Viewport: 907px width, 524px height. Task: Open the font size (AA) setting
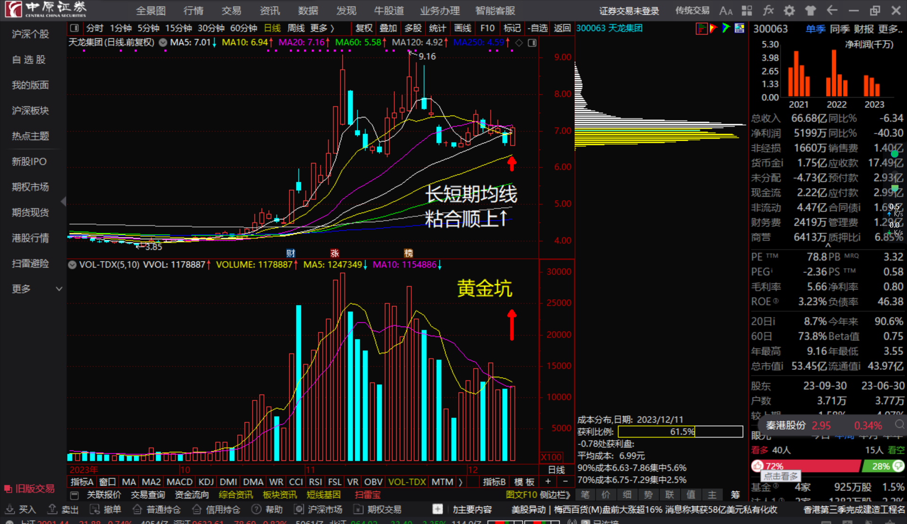coord(726,11)
